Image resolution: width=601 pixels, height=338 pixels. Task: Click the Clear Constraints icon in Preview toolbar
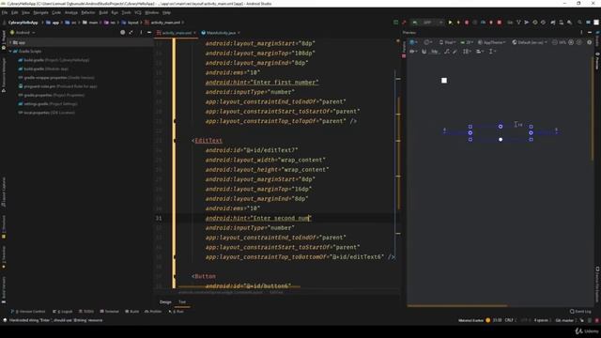(x=447, y=52)
